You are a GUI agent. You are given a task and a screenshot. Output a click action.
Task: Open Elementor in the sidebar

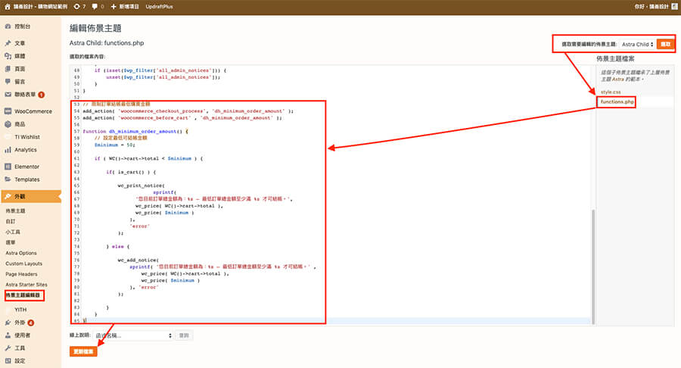pos(26,167)
